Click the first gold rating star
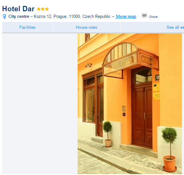Image resolution: width=184 pixels, height=175 pixels. point(38,9)
